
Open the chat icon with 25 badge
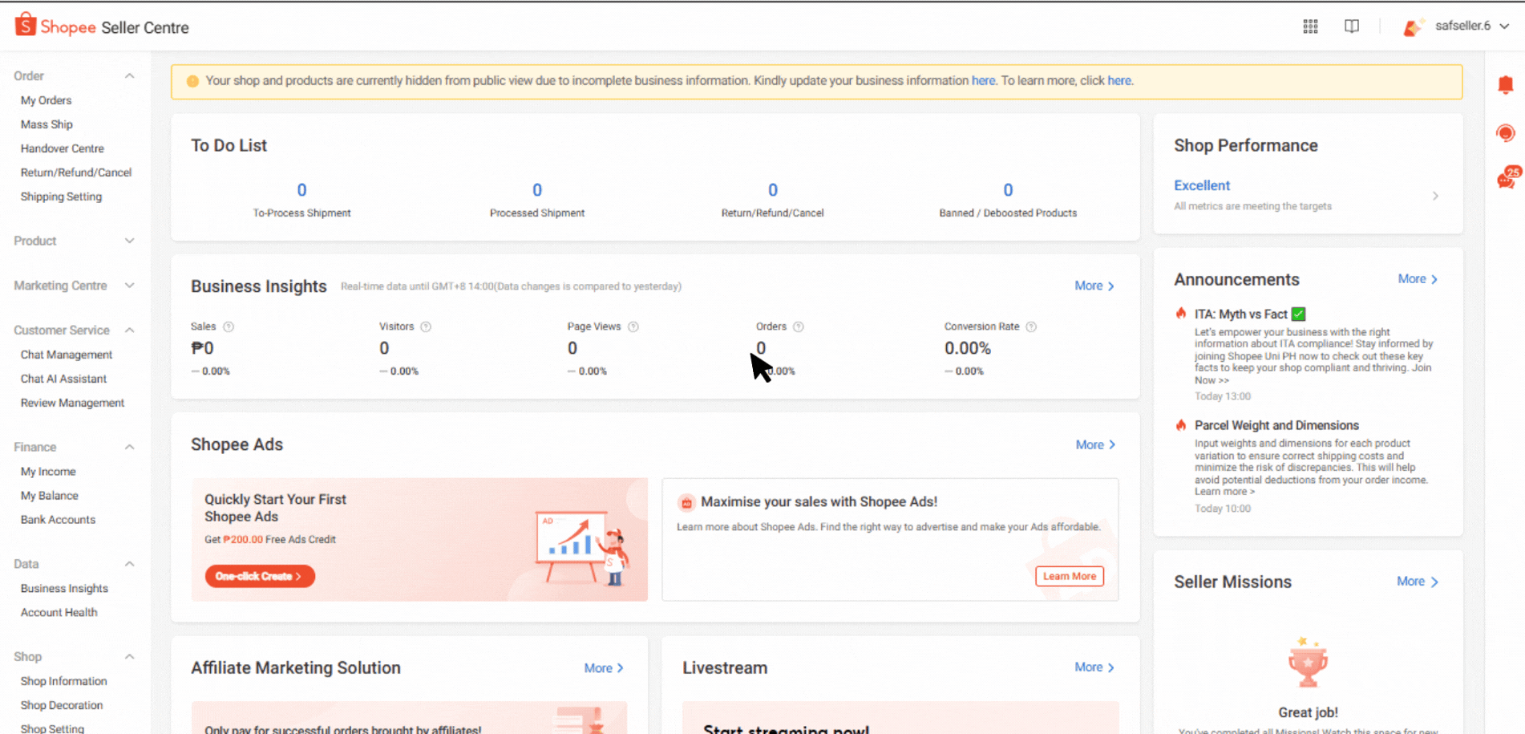click(1507, 178)
